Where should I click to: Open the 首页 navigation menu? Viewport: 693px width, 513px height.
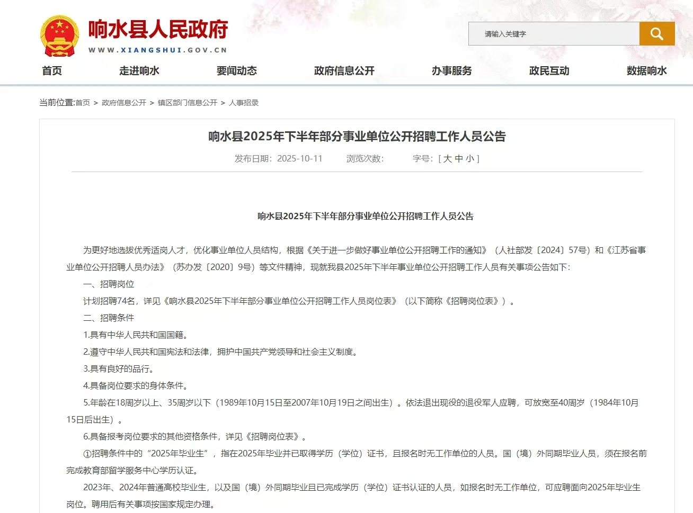tap(51, 70)
